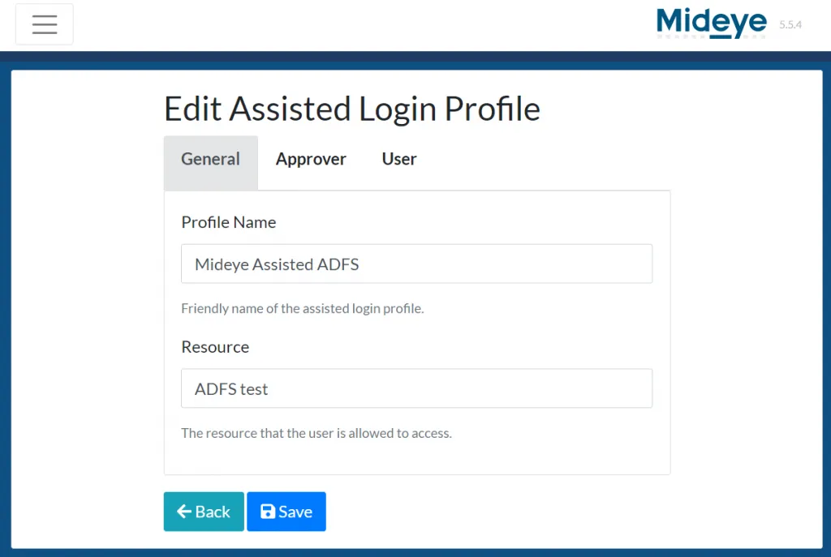Viewport: 831px width, 557px height.
Task: Click the version number 5.5.4
Action: click(790, 25)
